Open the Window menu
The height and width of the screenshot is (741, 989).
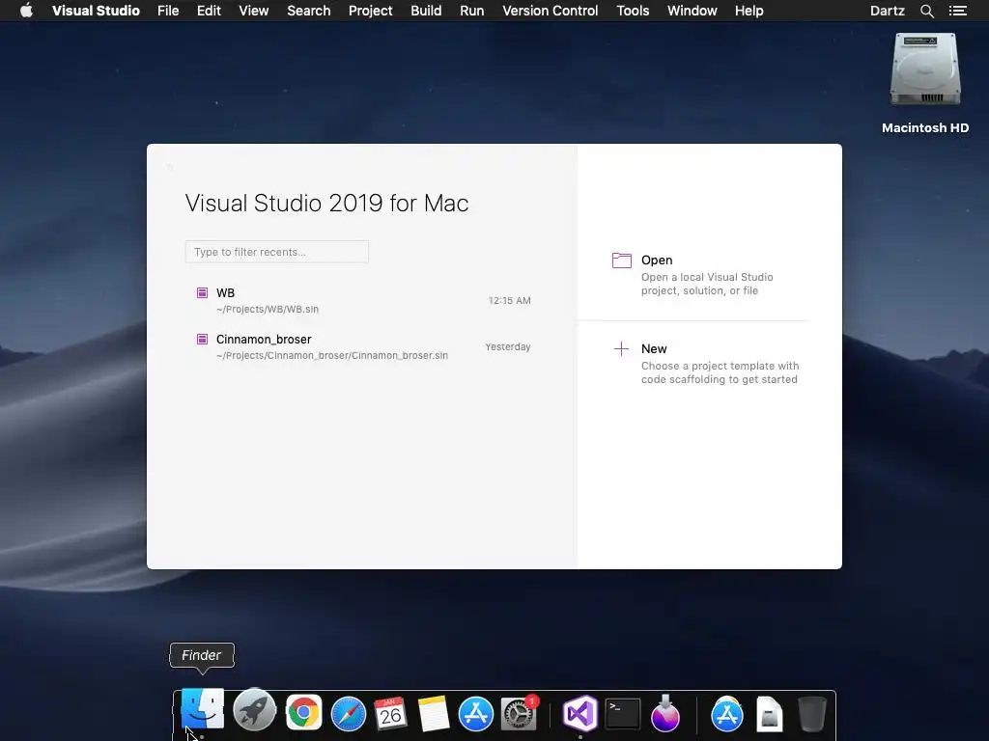click(692, 11)
